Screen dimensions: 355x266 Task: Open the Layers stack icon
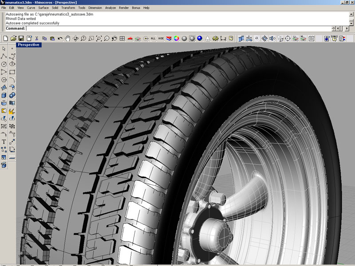click(169, 39)
